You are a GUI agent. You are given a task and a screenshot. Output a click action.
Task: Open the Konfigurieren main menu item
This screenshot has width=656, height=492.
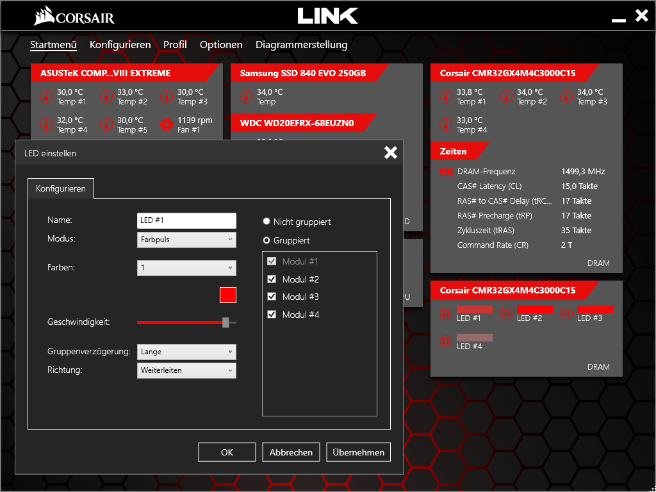tap(120, 45)
